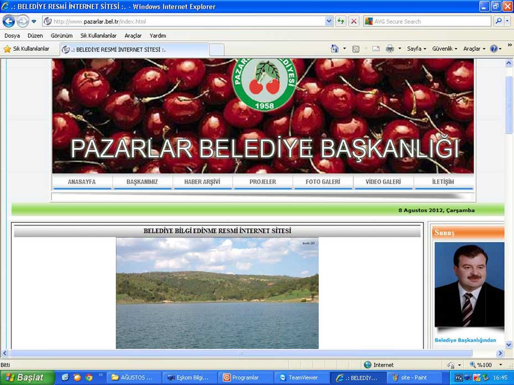Image resolution: width=514 pixels, height=385 pixels.
Task: Go to ANASAYFA in site navigation
Action: (82, 182)
